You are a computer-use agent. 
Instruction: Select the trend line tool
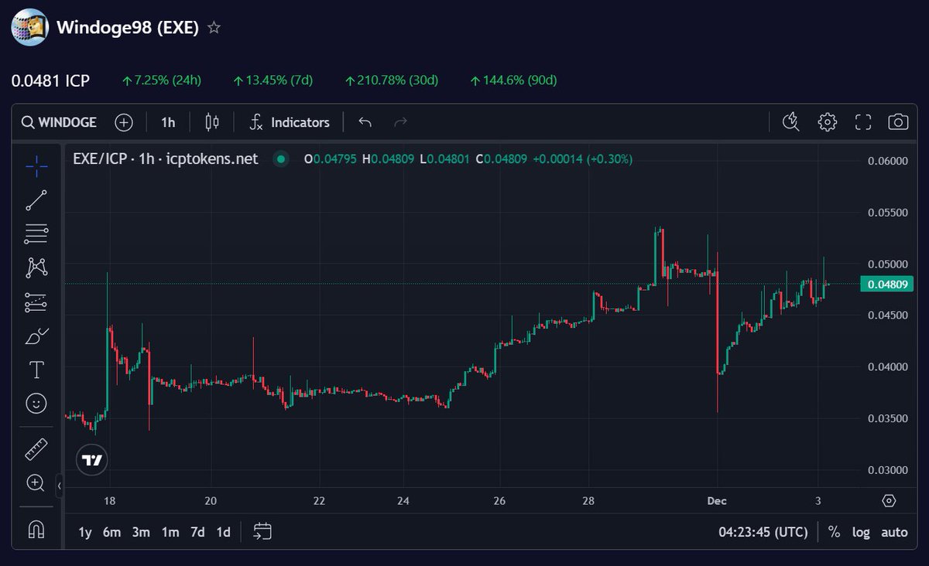coord(36,200)
